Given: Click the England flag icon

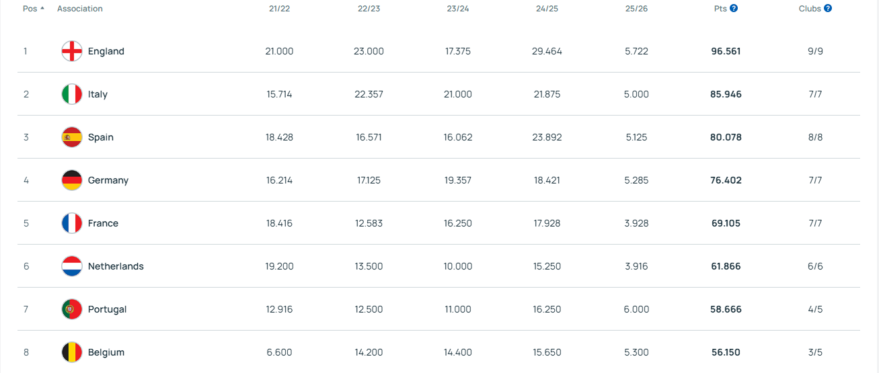Looking at the screenshot, I should pyautogui.click(x=72, y=51).
